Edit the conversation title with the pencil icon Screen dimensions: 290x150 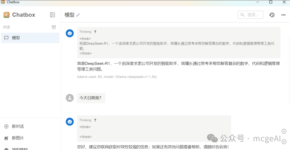78,15
